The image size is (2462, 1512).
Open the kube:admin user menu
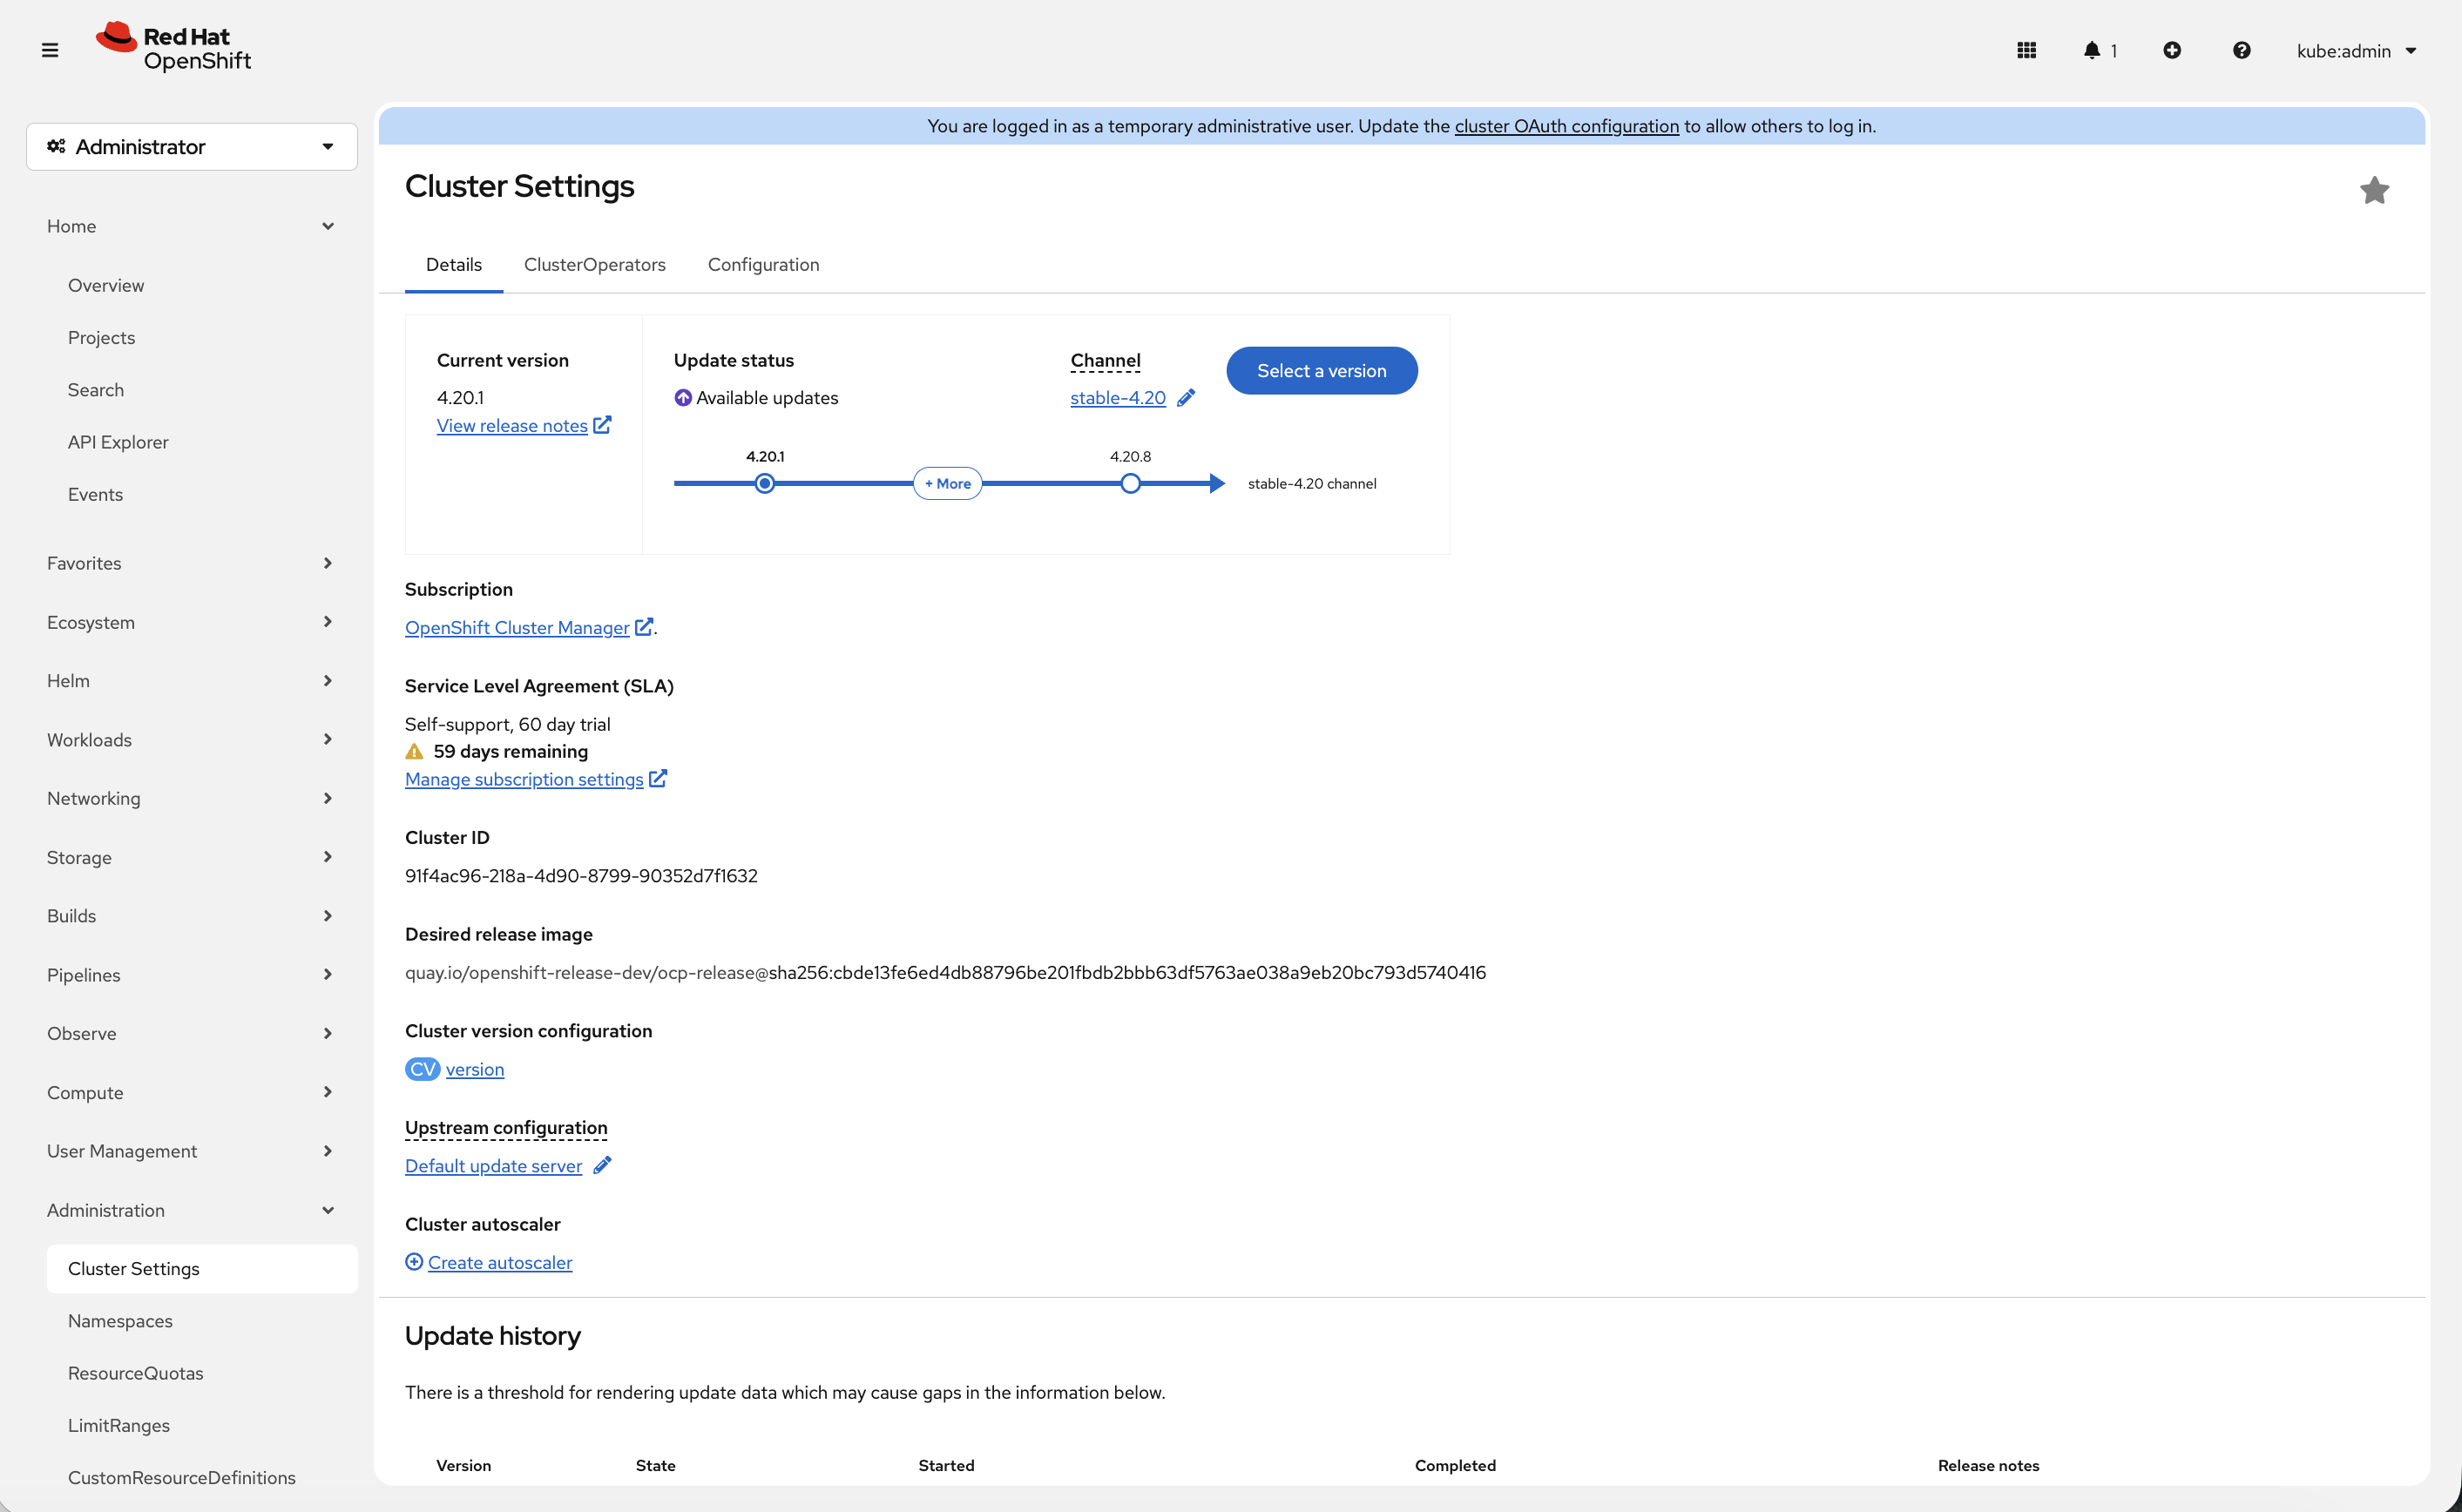tap(2356, 50)
